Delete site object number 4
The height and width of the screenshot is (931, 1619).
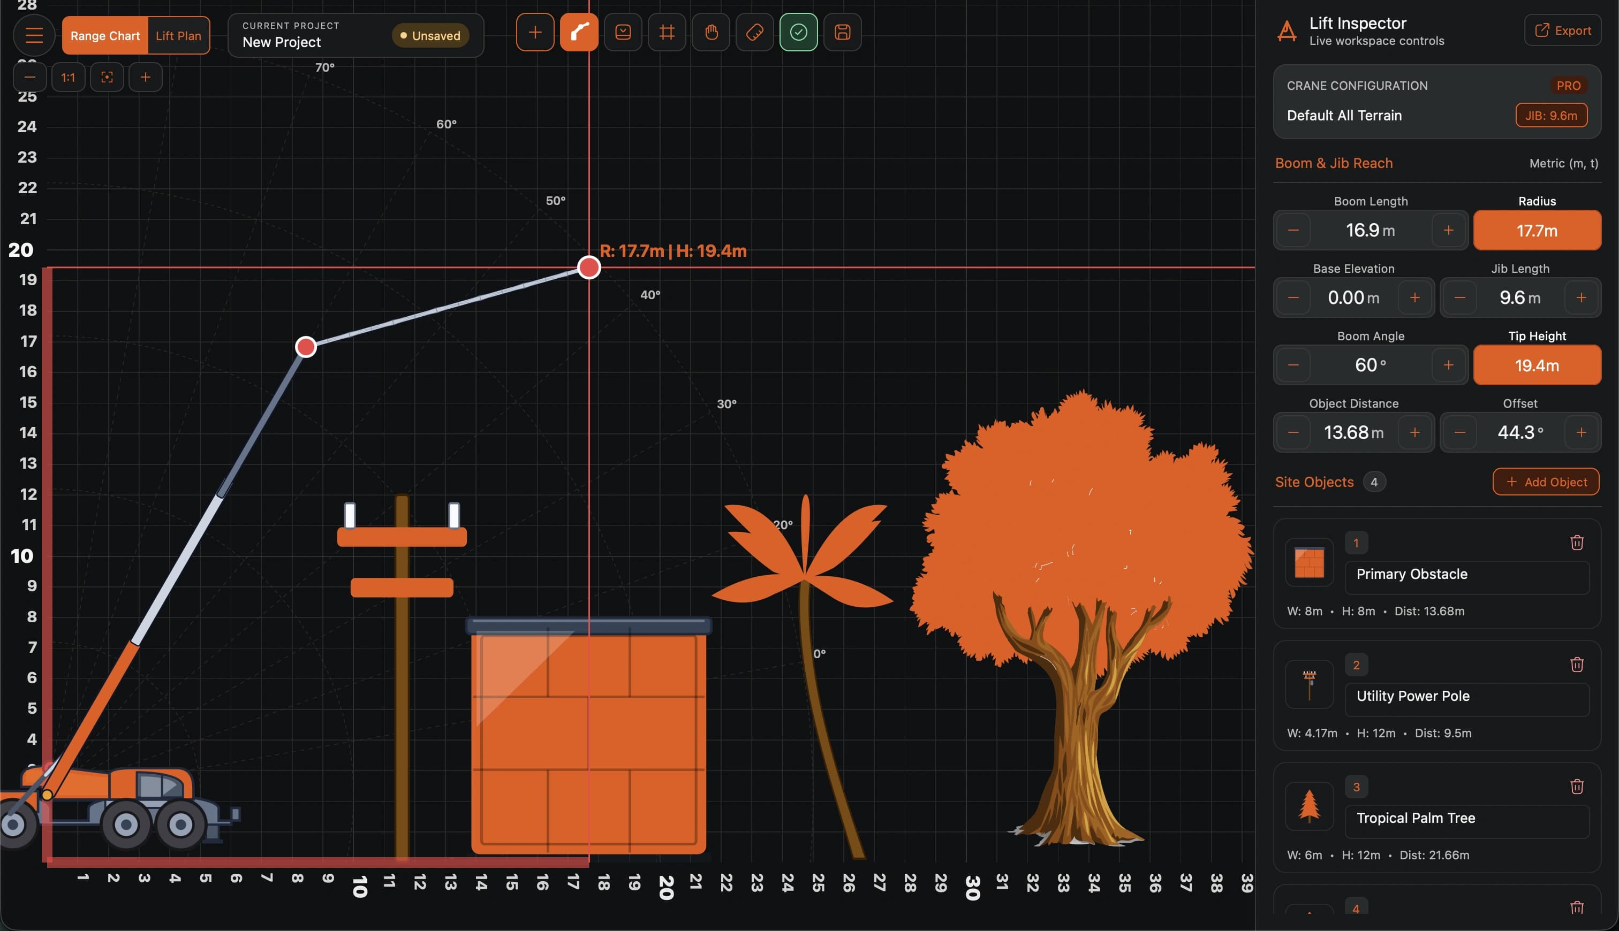pyautogui.click(x=1577, y=908)
